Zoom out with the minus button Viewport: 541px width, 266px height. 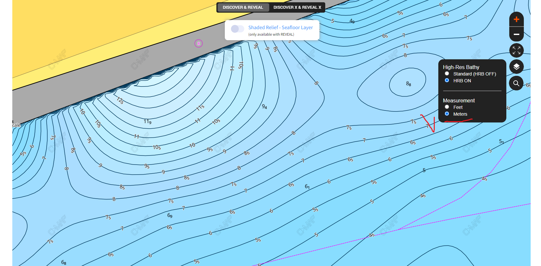click(x=516, y=34)
